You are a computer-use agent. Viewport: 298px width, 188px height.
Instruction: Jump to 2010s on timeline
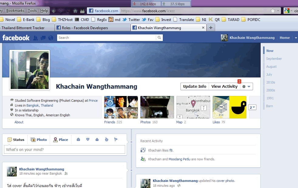pos(271,83)
